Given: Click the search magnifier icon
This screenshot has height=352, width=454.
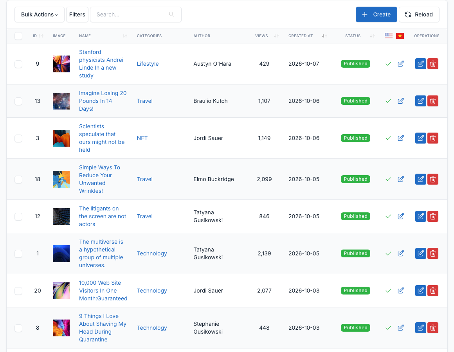Looking at the screenshot, I should 171,14.
